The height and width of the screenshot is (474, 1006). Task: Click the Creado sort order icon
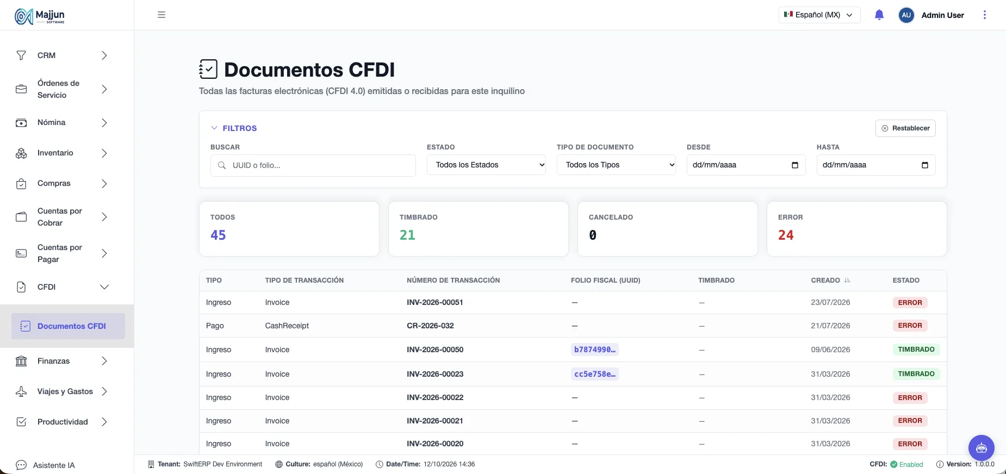[x=847, y=280]
